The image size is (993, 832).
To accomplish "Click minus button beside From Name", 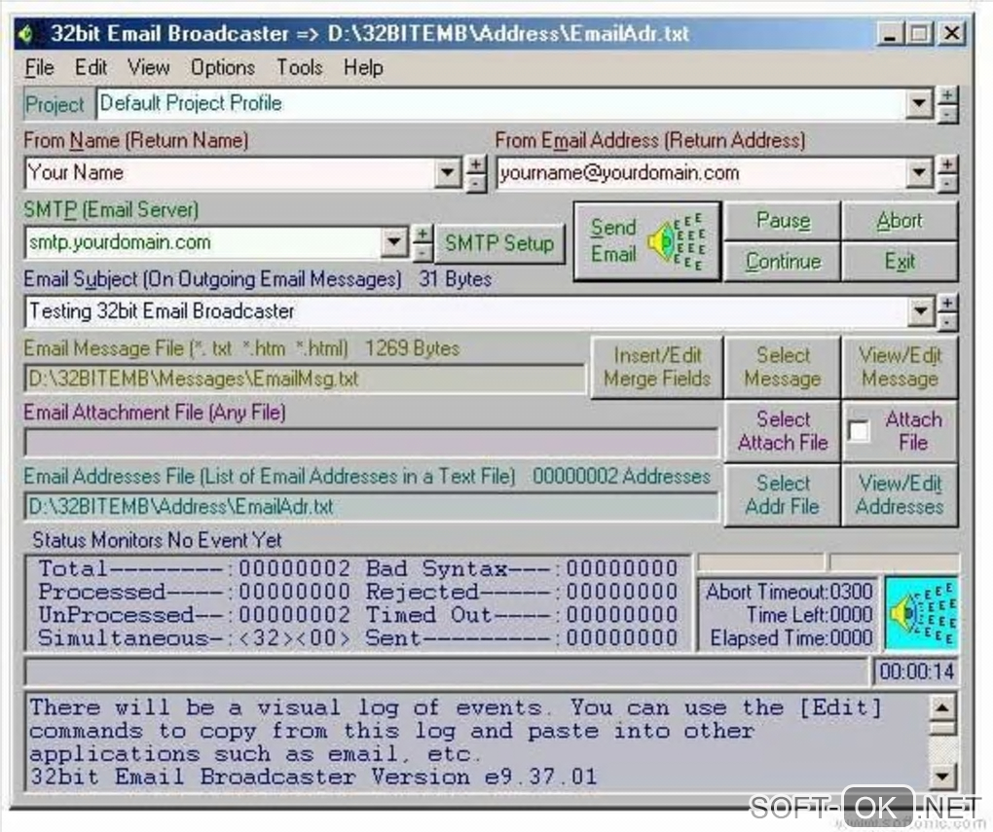I will pos(476,183).
